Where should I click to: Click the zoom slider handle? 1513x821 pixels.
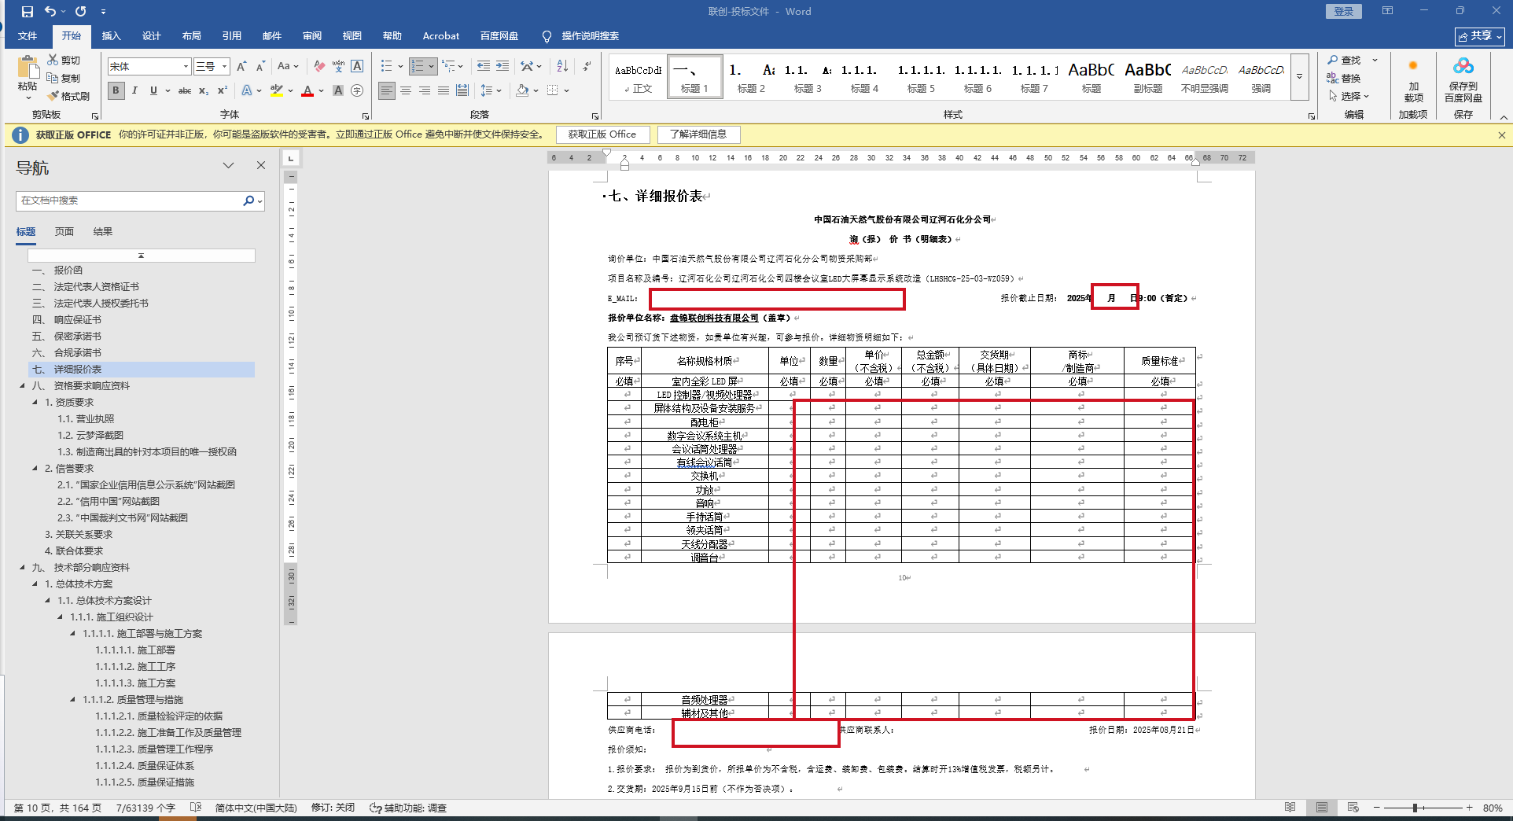(x=1415, y=808)
